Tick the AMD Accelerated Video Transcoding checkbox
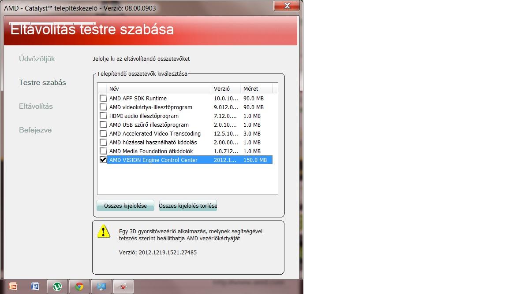The height and width of the screenshot is (294, 508). click(103, 133)
